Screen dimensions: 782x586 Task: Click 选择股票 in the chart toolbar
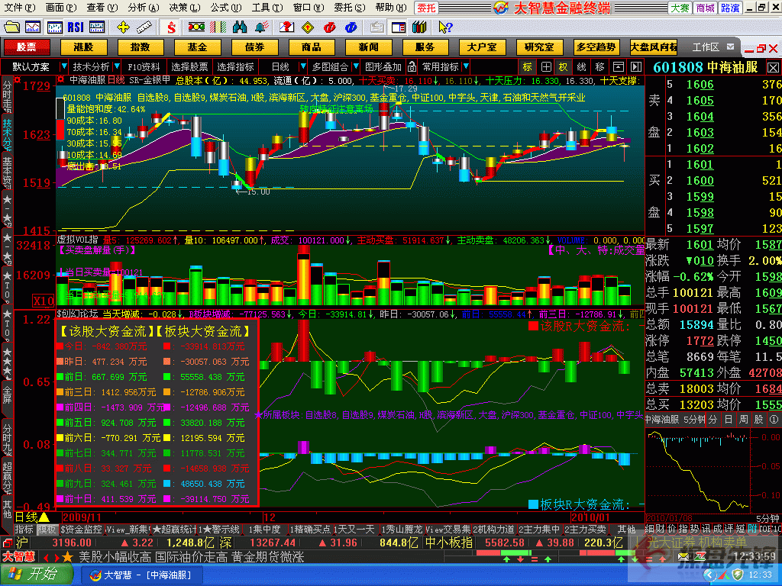pyautogui.click(x=189, y=66)
